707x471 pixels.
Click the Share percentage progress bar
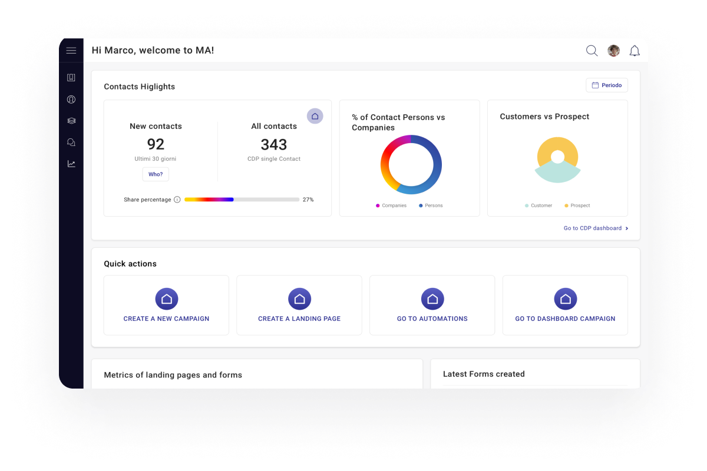pos(242,200)
